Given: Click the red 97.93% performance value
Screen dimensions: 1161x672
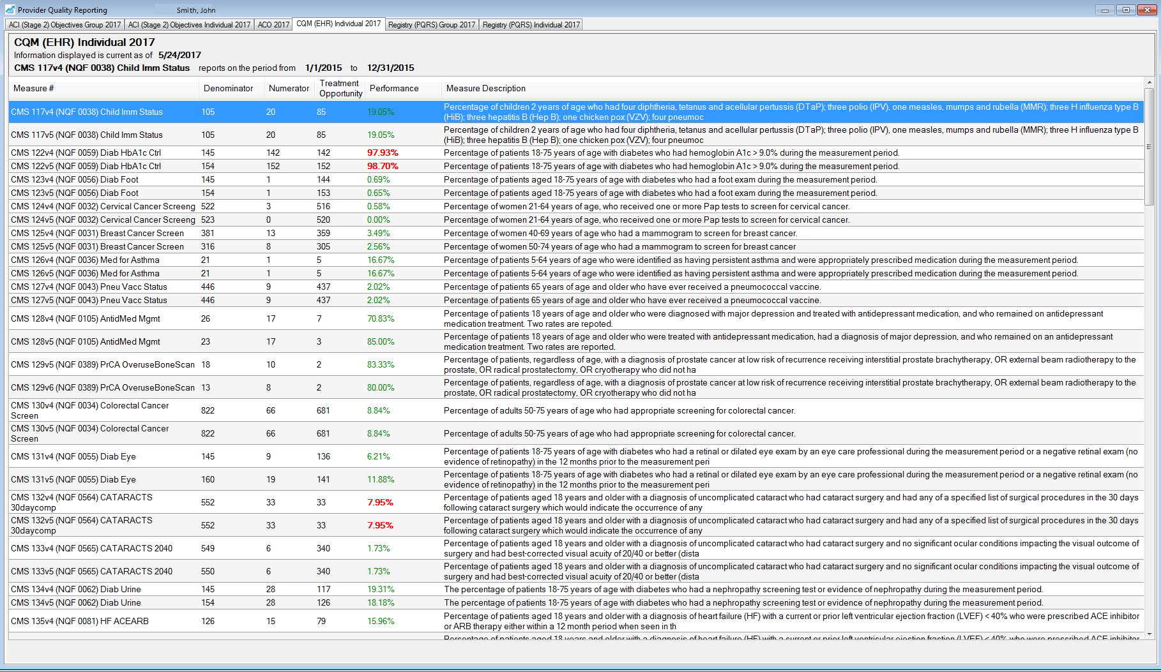Looking at the screenshot, I should tap(383, 153).
